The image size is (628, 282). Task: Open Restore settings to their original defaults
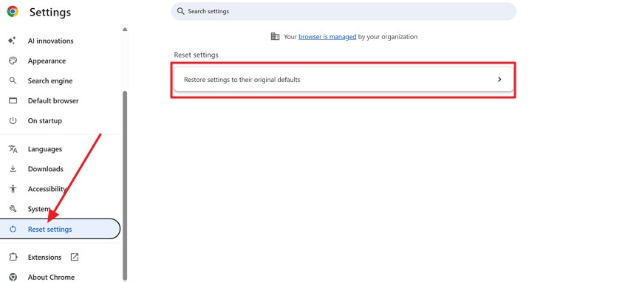[x=344, y=80]
